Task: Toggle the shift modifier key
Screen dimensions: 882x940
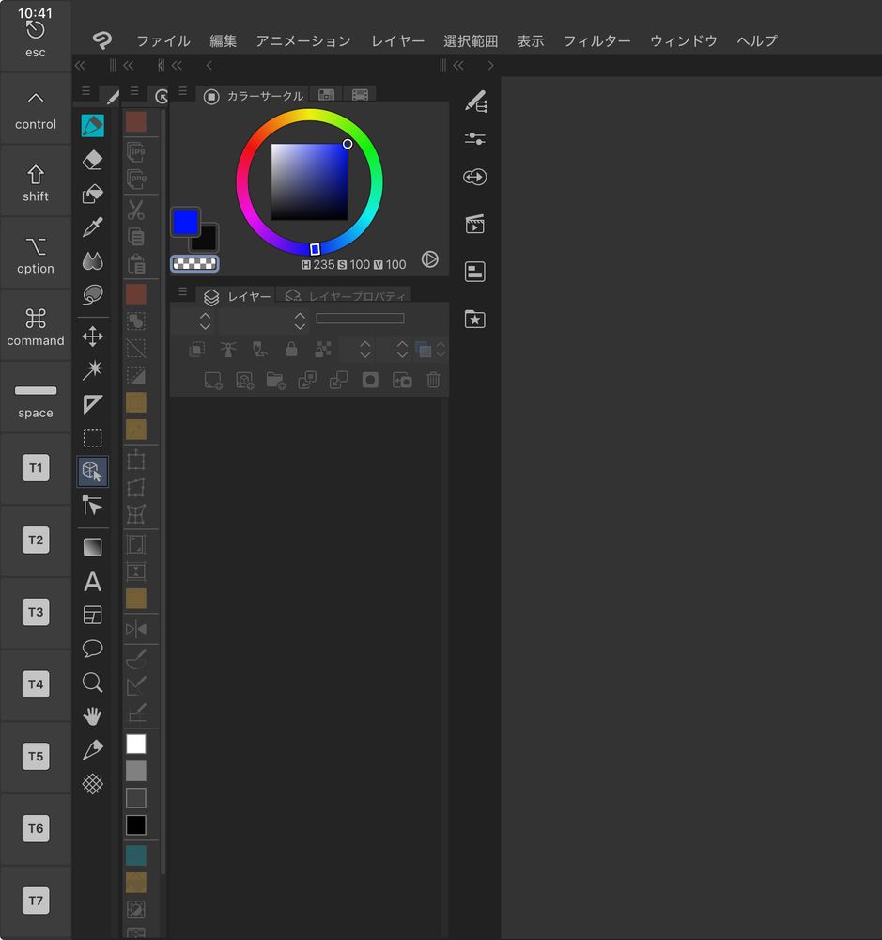Action: [36, 181]
